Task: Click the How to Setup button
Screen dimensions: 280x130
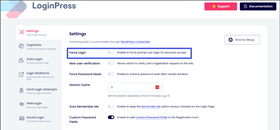Action: (x=242, y=40)
